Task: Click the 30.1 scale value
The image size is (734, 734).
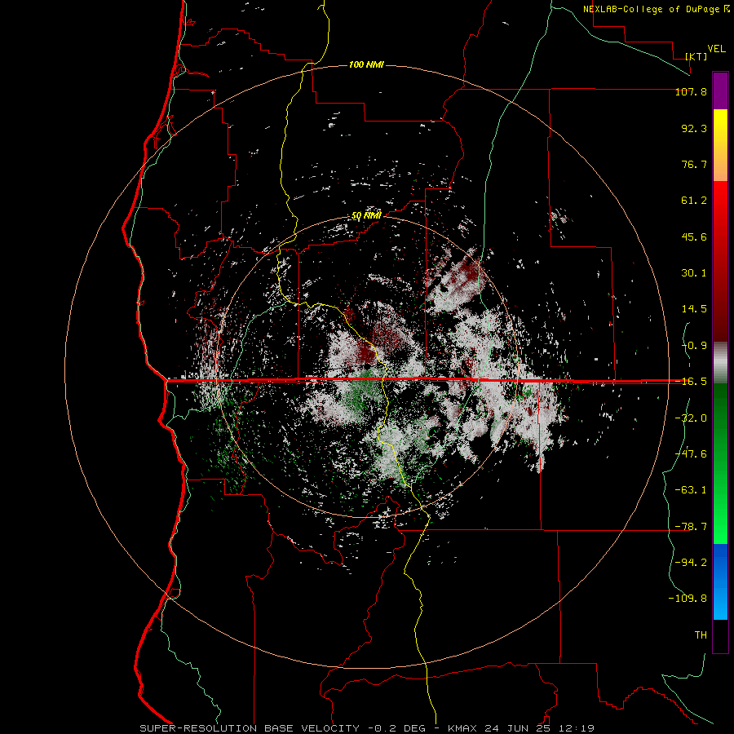Action: tap(694, 273)
